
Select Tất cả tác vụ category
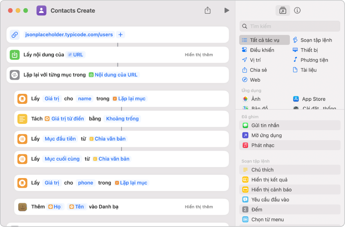(265, 40)
